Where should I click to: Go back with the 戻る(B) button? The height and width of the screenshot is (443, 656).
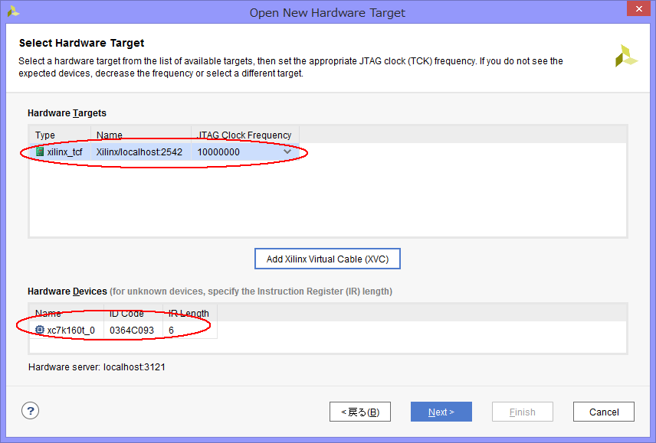(359, 412)
